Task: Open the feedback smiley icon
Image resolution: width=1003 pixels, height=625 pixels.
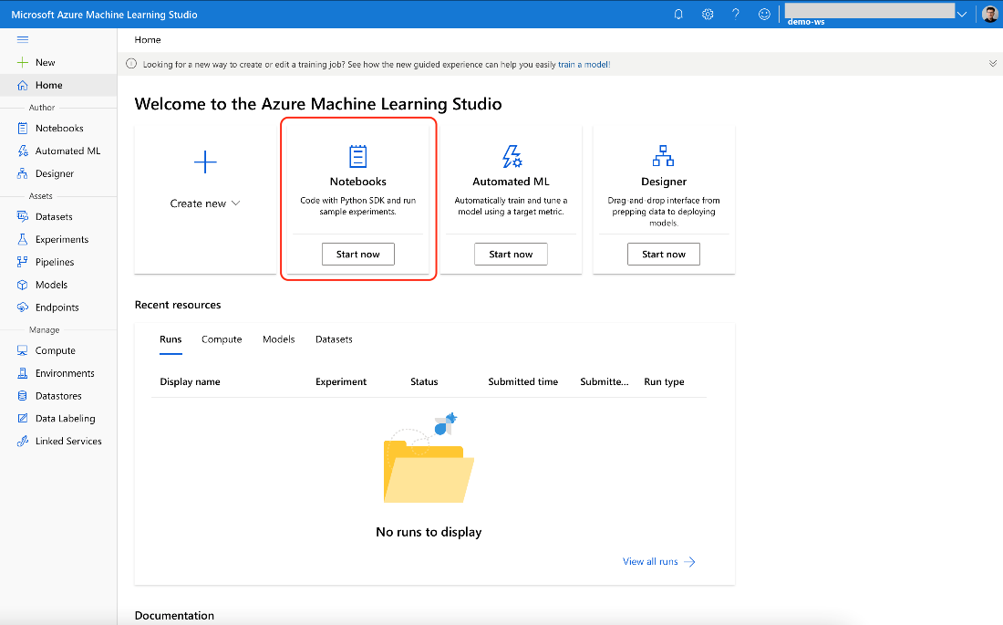Action: pyautogui.click(x=764, y=14)
